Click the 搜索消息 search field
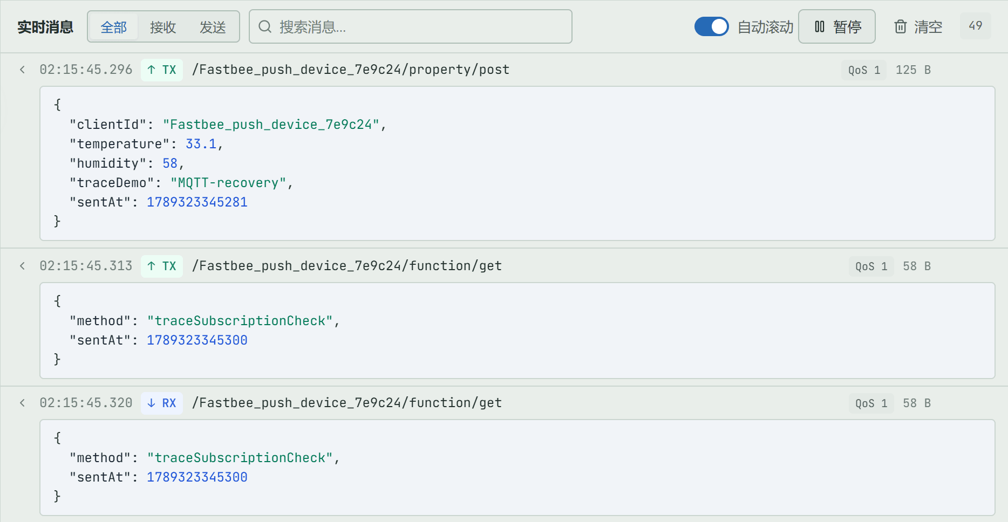This screenshot has height=522, width=1008. [x=410, y=26]
